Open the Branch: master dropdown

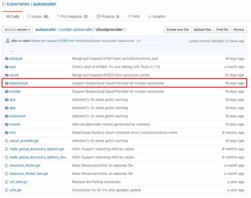17,30
